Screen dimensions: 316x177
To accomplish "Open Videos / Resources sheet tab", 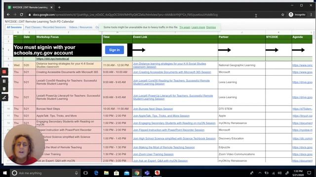I will click(80, 27).
